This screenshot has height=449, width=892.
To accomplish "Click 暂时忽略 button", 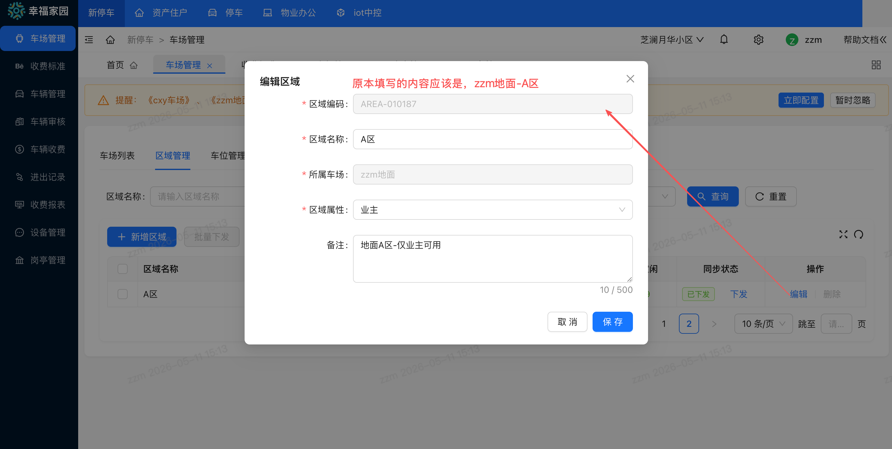I will (853, 100).
